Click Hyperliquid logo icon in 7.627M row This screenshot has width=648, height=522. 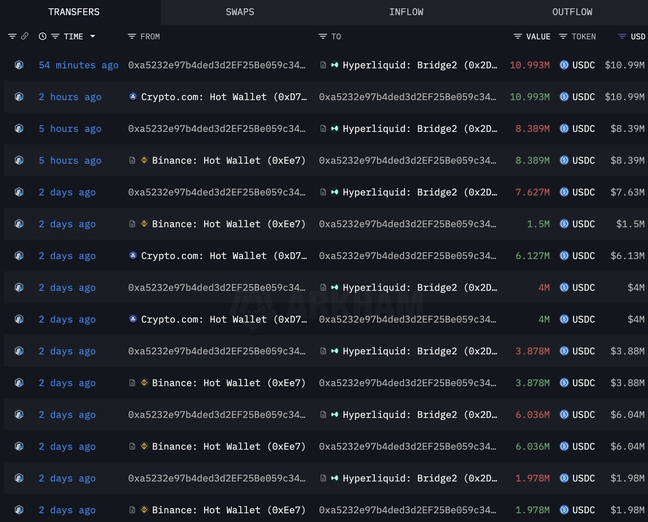335,192
